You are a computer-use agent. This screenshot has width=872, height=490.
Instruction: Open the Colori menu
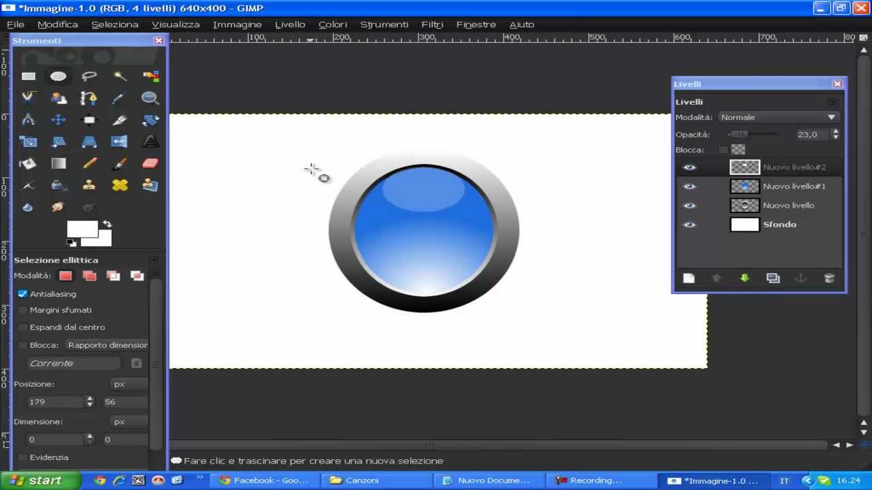(333, 24)
